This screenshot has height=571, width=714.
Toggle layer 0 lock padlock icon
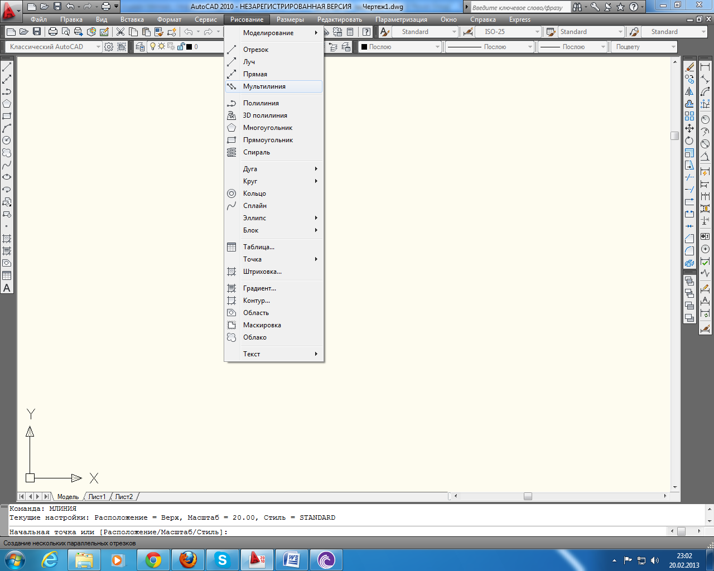pos(180,47)
